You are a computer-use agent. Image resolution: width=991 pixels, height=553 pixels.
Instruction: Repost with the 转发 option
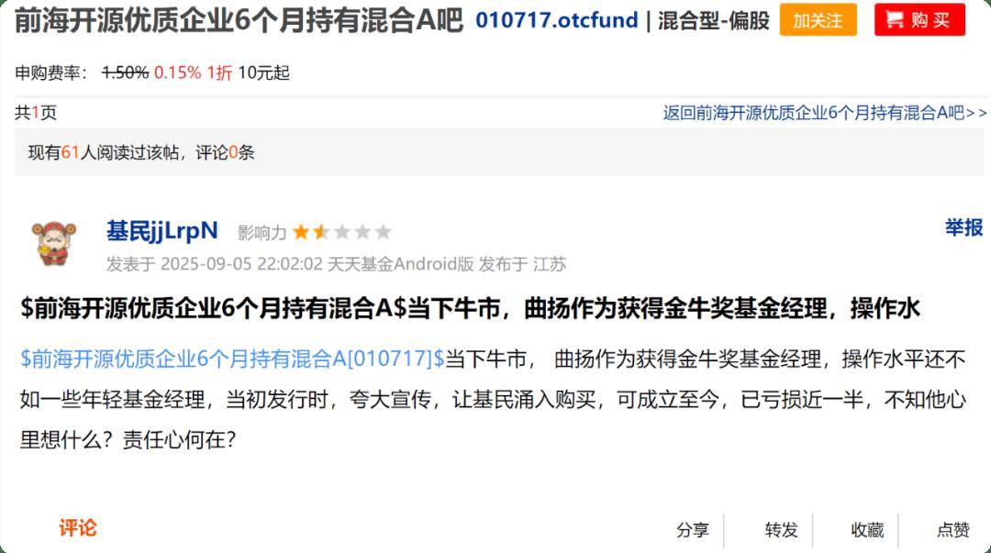tap(781, 530)
